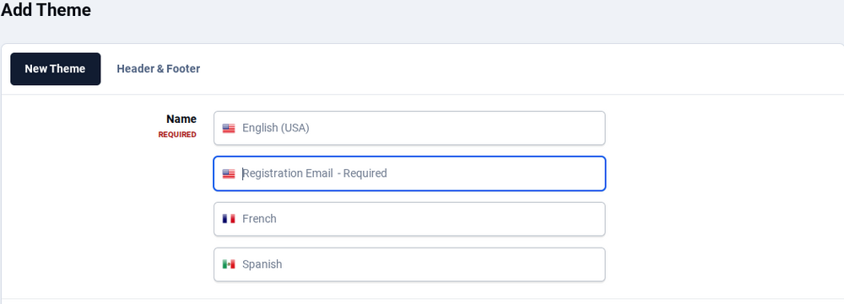
Task: Click the 'Spanish' placeholder text
Action: point(262,264)
